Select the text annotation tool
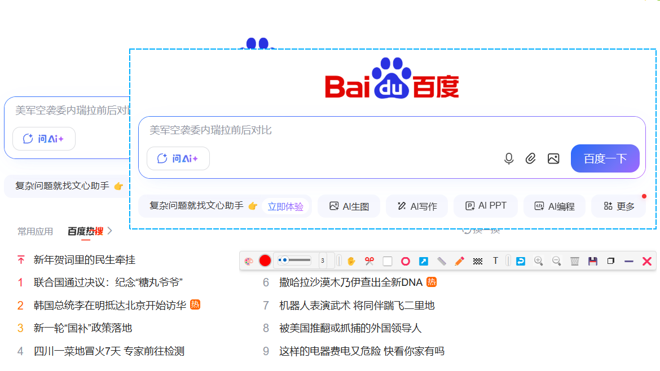Image resolution: width=660 pixels, height=371 pixels. click(x=495, y=260)
